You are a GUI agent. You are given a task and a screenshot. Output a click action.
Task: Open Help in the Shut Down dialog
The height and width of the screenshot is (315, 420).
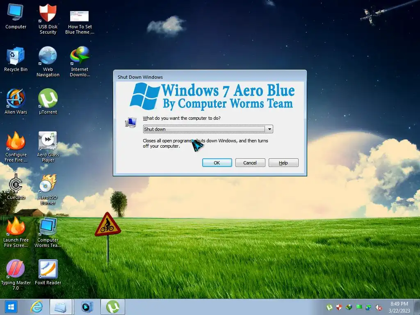pyautogui.click(x=283, y=162)
